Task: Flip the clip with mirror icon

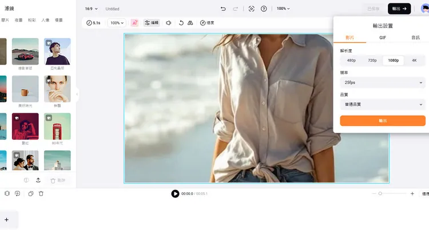Action: (190, 23)
